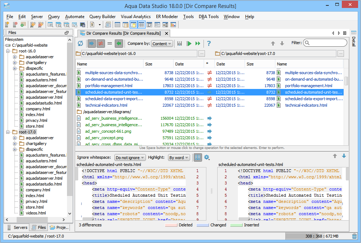
Task: Click the Filter search field
Action: pyautogui.click(x=325, y=43)
